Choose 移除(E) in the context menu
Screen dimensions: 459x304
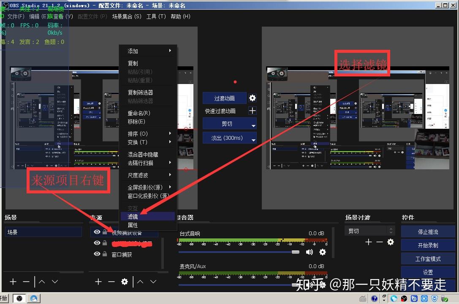point(148,122)
